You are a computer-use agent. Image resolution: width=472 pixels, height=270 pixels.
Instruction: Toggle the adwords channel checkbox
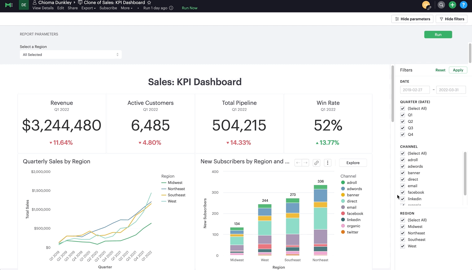coord(403,166)
